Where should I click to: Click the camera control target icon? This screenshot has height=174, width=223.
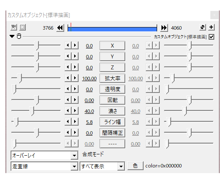[14, 27]
